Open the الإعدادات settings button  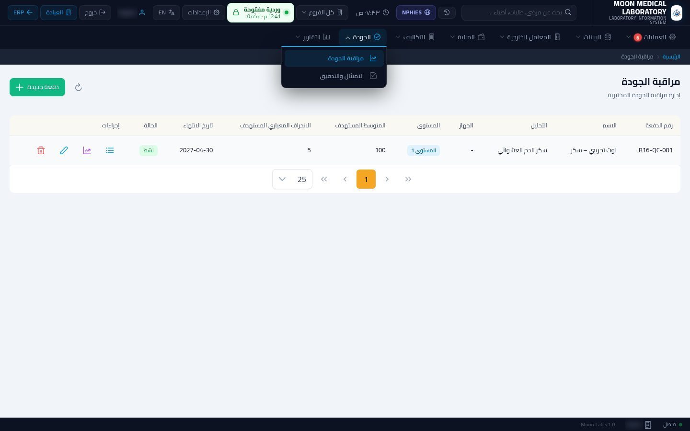pyautogui.click(x=203, y=12)
